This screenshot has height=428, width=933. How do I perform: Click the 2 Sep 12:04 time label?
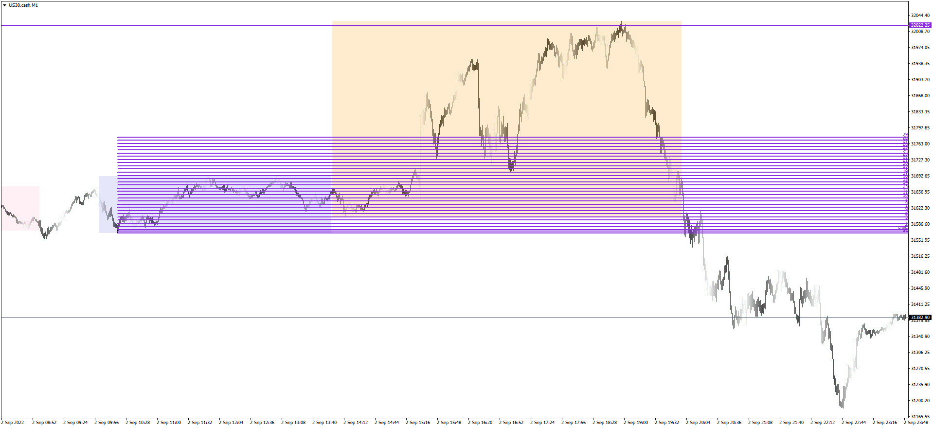231,423
